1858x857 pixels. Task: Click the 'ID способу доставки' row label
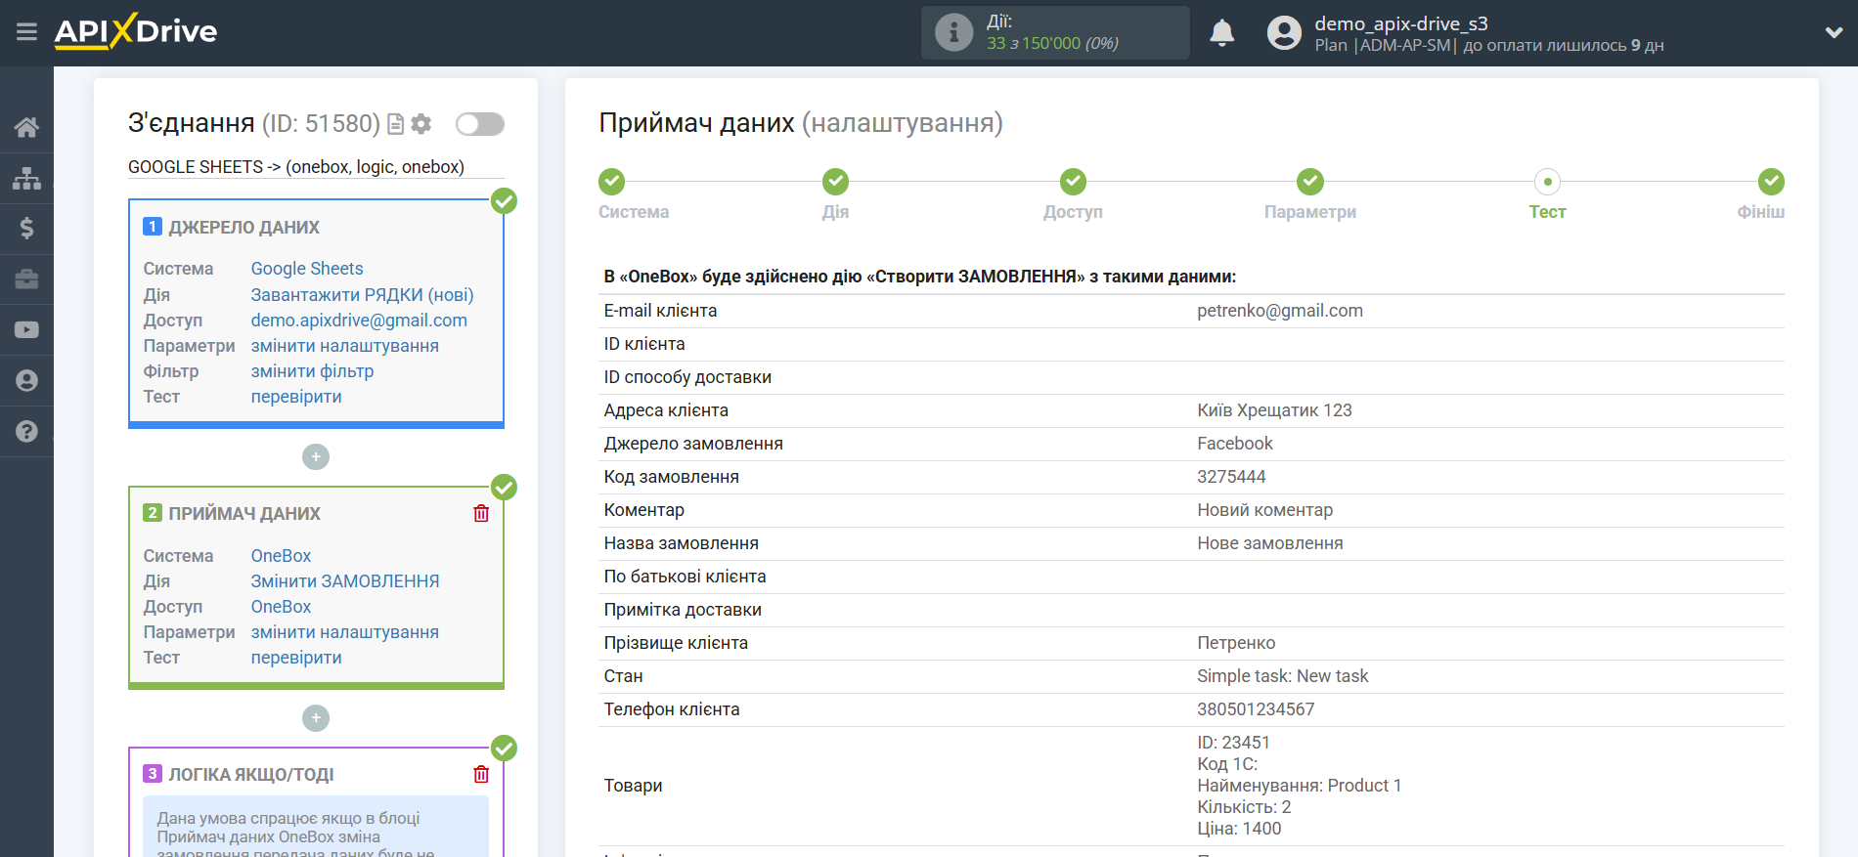point(687,377)
